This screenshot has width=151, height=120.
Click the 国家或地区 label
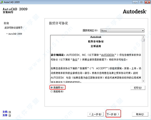point(90,30)
